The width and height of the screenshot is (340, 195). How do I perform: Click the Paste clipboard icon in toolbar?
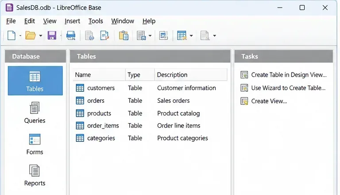pyautogui.click(x=124, y=35)
